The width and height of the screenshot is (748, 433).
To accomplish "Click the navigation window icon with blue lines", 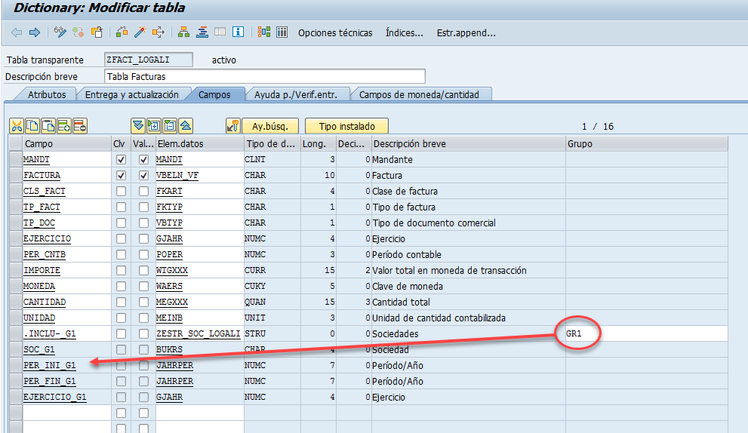I will (x=202, y=32).
